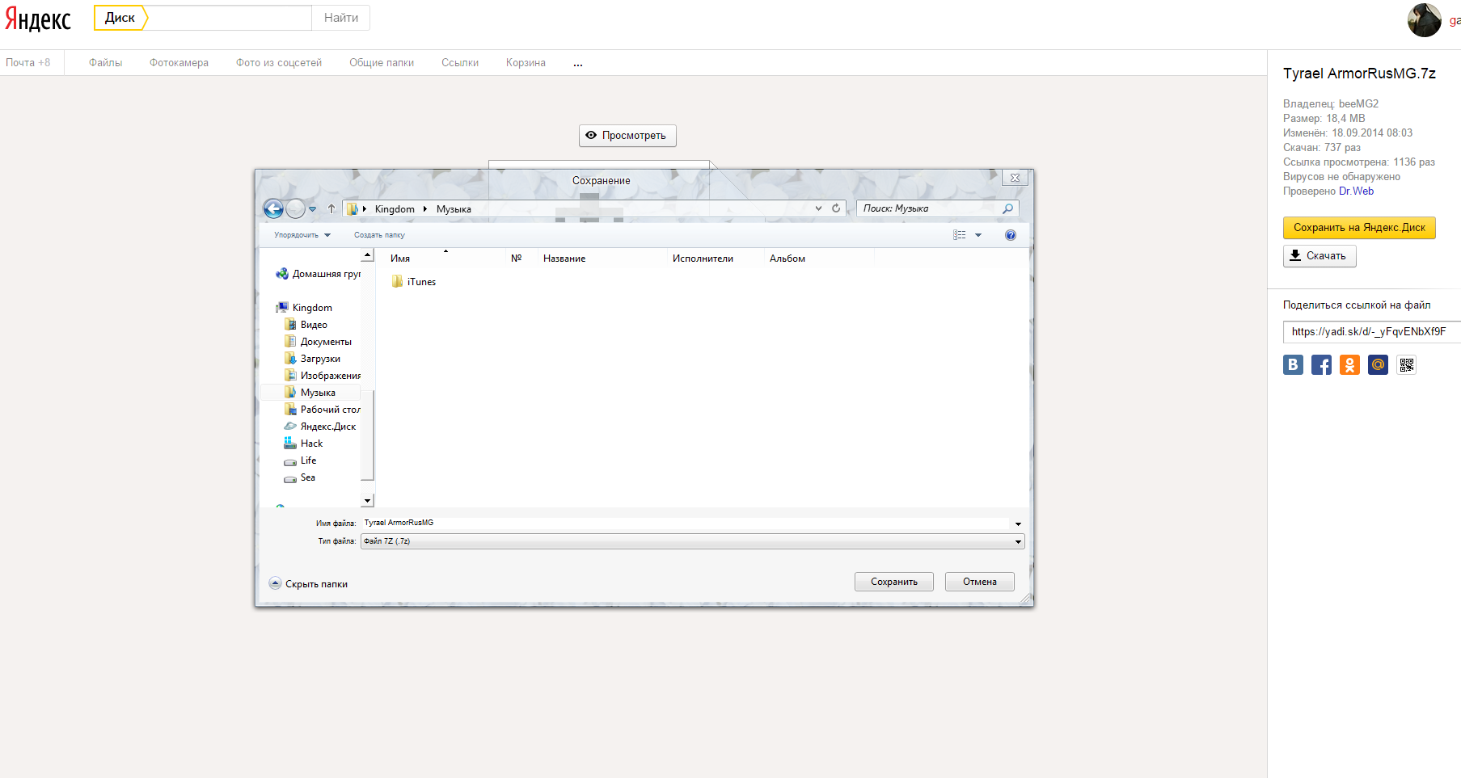Image resolution: width=1461 pixels, height=778 pixels.
Task: Select the Life drive in the tree
Action: click(300, 460)
